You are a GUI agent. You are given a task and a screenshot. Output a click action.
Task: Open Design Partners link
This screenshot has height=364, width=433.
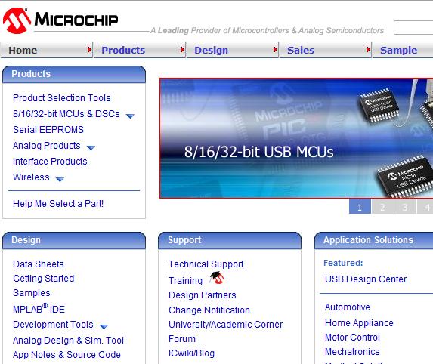pyautogui.click(x=202, y=295)
